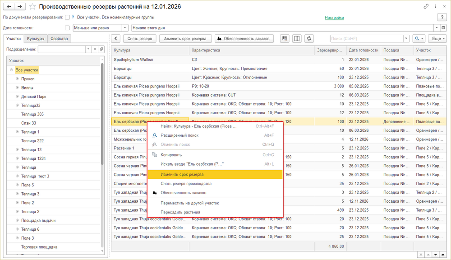
Task: Open the Подразделение field selection form icon
Action: tap(101, 49)
